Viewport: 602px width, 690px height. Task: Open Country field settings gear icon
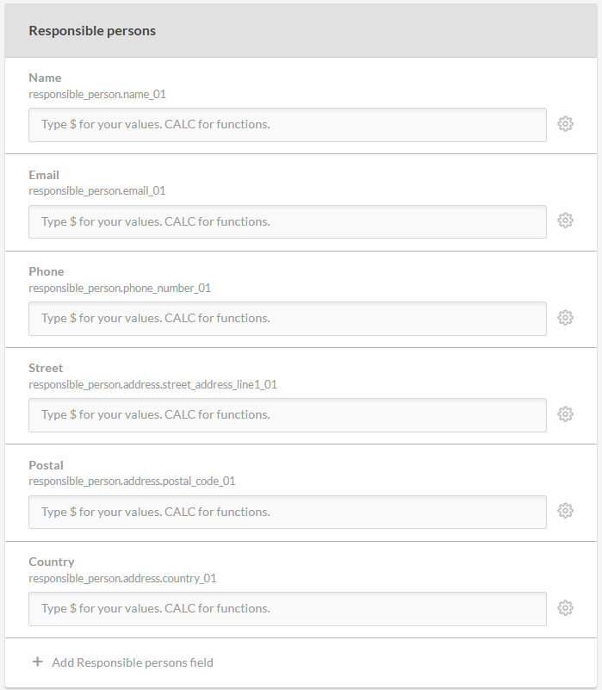(x=565, y=608)
